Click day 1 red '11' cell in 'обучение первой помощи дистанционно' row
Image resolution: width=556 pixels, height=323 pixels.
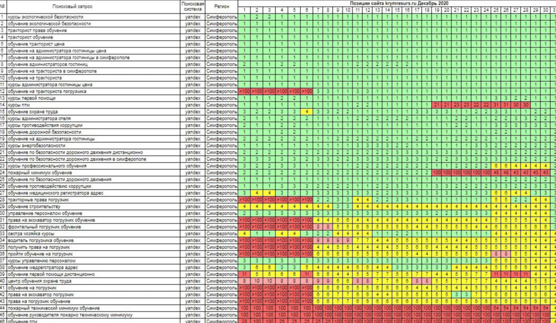pyautogui.click(x=244, y=274)
